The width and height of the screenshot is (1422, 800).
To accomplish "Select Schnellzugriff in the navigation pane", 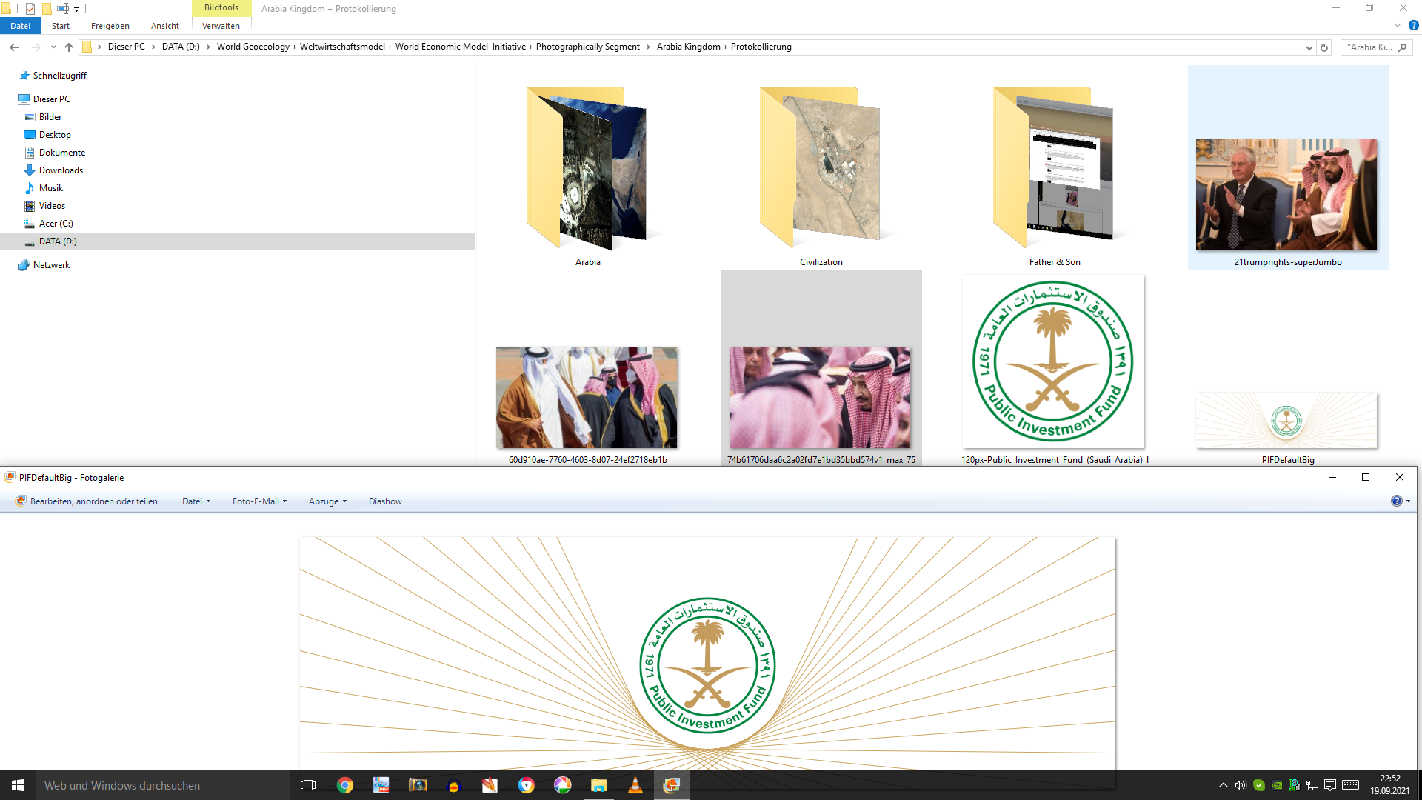I will pos(59,76).
